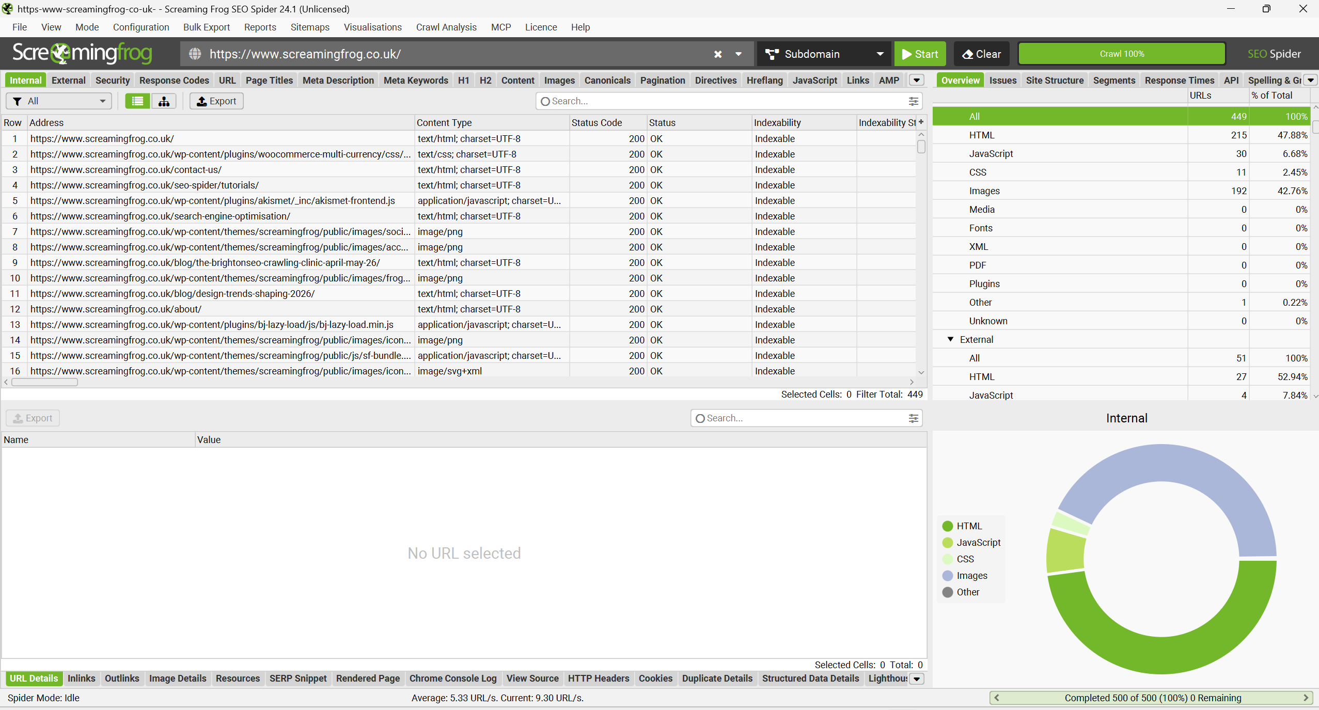Click the lower Export button
The image size is (1319, 710).
tap(33, 418)
